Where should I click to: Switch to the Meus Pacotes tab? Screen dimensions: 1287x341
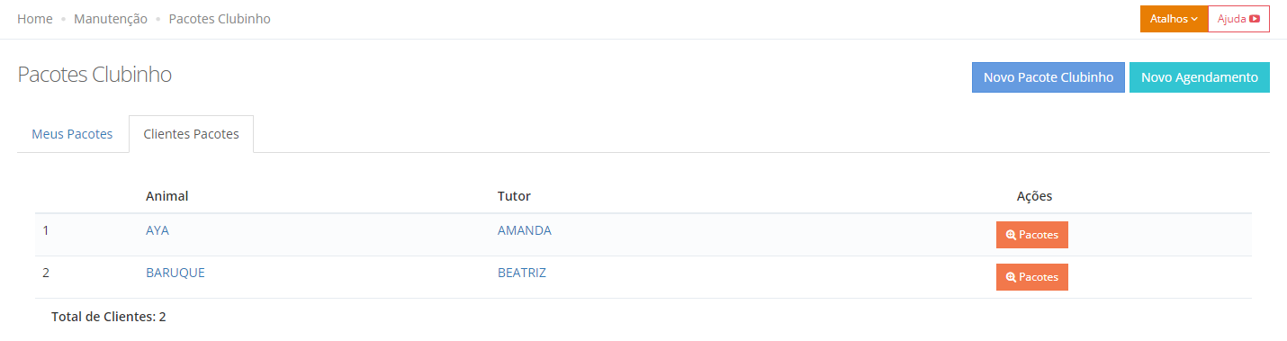click(72, 134)
